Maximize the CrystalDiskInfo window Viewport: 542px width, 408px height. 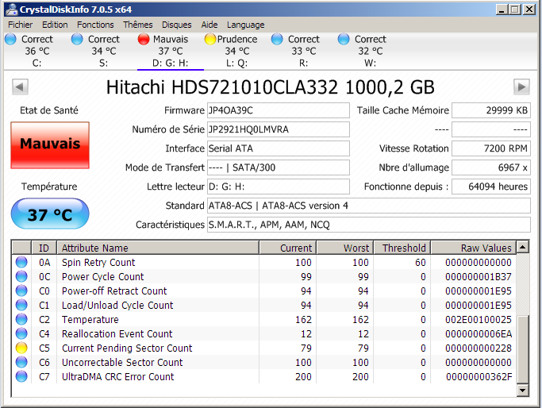(x=515, y=10)
